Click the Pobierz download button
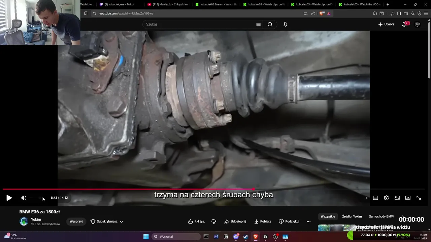Viewport: 431px width, 242px height. [x=262, y=221]
